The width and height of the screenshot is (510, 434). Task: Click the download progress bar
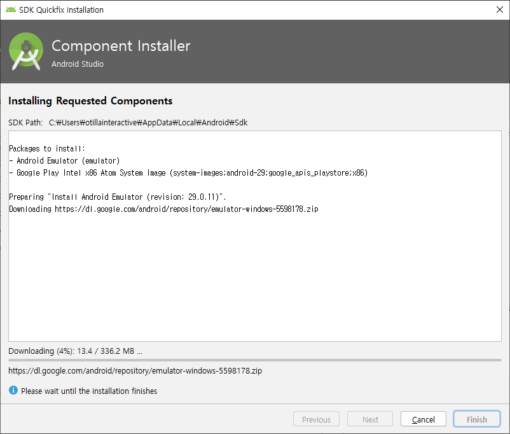point(254,360)
